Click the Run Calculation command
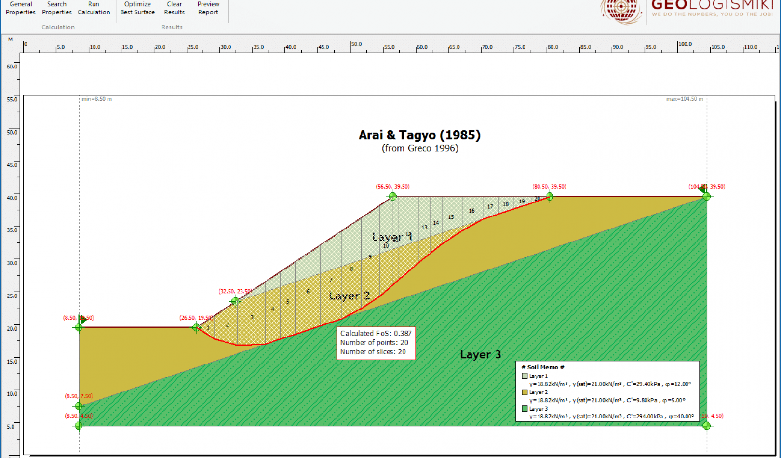This screenshot has height=458, width=781. [94, 8]
